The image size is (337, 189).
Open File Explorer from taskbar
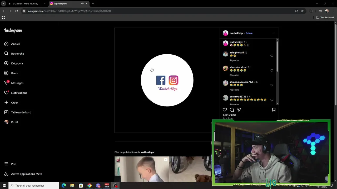pyautogui.click(x=72, y=186)
